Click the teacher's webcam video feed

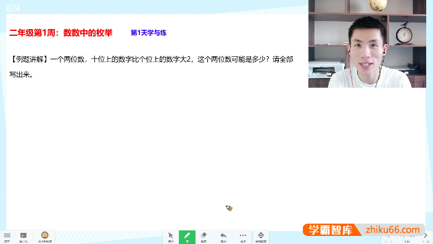[367, 44]
